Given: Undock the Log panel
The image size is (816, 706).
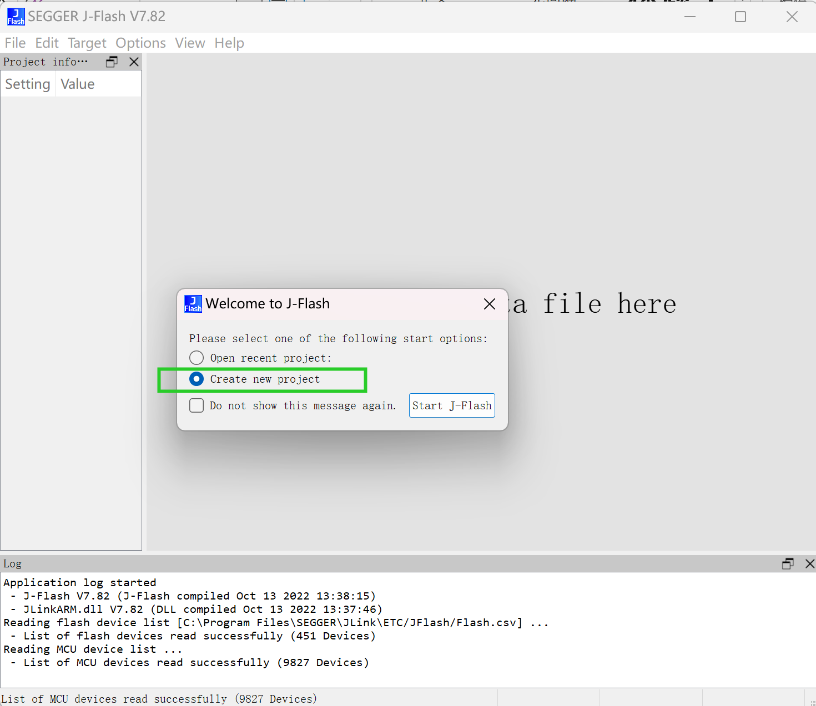Looking at the screenshot, I should point(788,563).
